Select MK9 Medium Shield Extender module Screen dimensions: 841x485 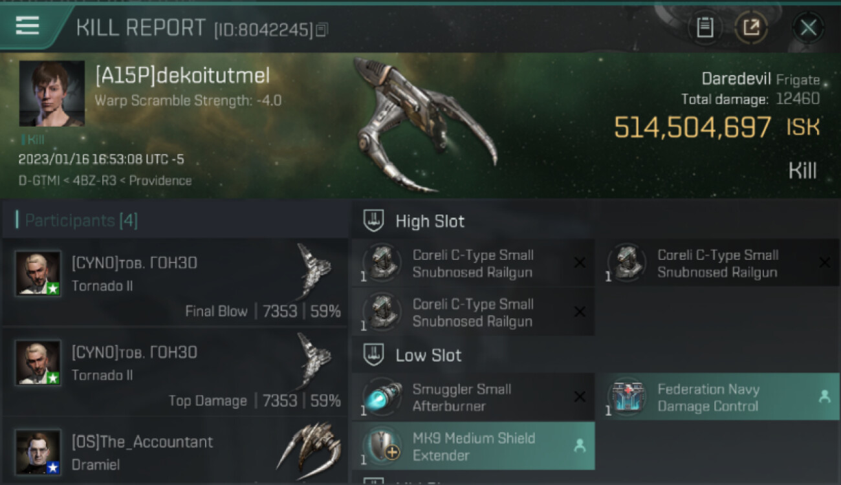pyautogui.click(x=473, y=446)
